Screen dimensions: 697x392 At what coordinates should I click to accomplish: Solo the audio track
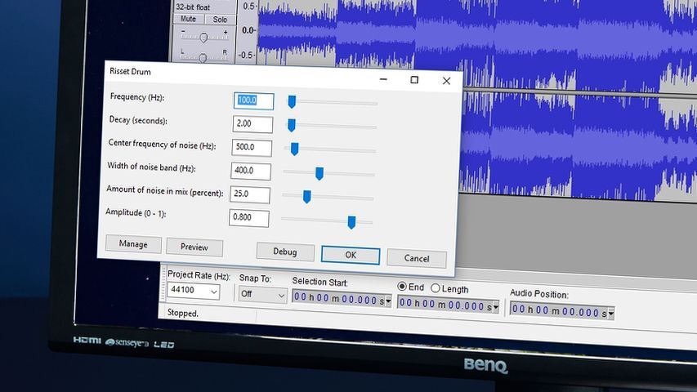point(220,19)
